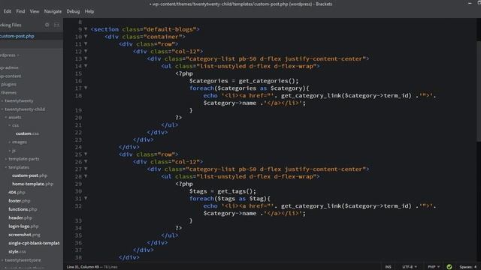Screen dimensions: 481x270
Task: Fold the foreach block at line 17
Action: click(x=86, y=88)
